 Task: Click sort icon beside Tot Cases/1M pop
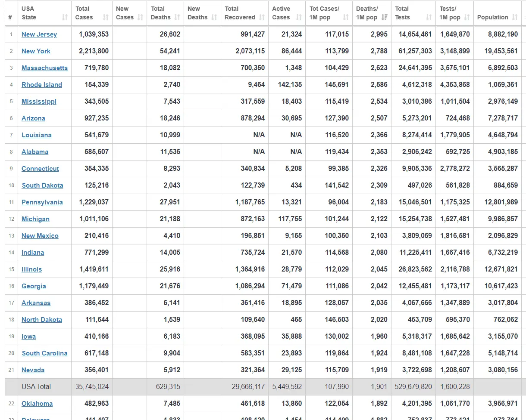tap(346, 18)
